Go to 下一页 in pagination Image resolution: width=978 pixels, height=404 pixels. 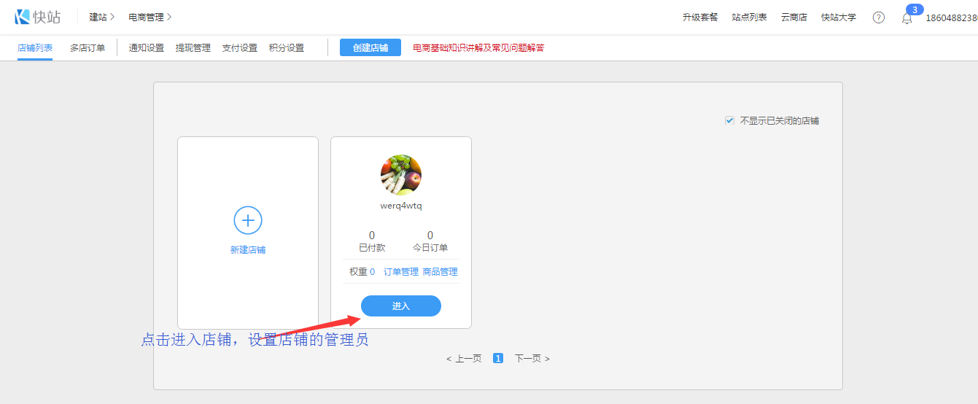532,359
